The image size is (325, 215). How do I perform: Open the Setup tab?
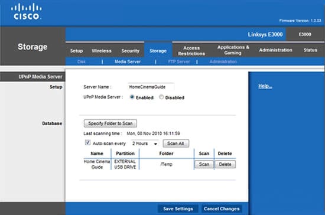[76, 51]
